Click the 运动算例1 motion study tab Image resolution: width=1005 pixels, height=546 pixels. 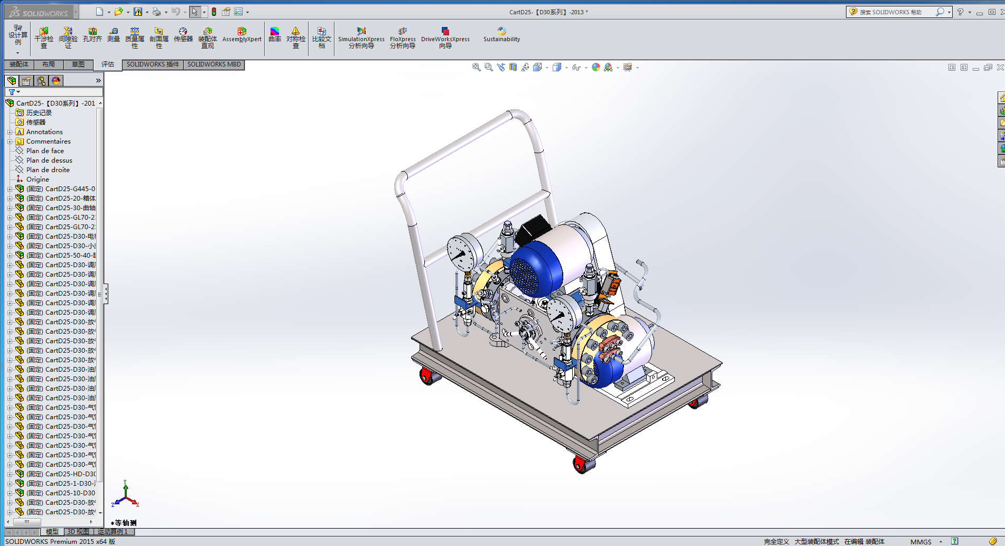coord(113,532)
